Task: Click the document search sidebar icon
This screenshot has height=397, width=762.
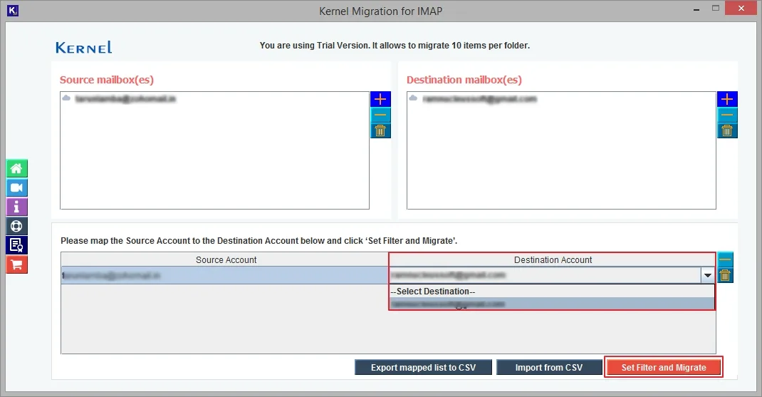Action: coord(16,245)
